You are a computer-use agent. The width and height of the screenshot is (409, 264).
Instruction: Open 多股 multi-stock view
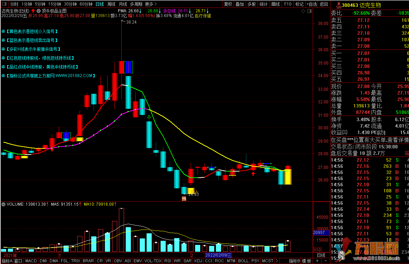coord(251,4)
